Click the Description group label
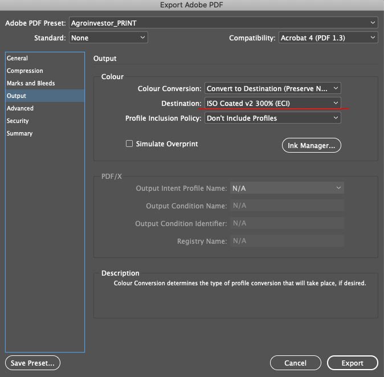The height and width of the screenshot is (377, 384). (120, 273)
